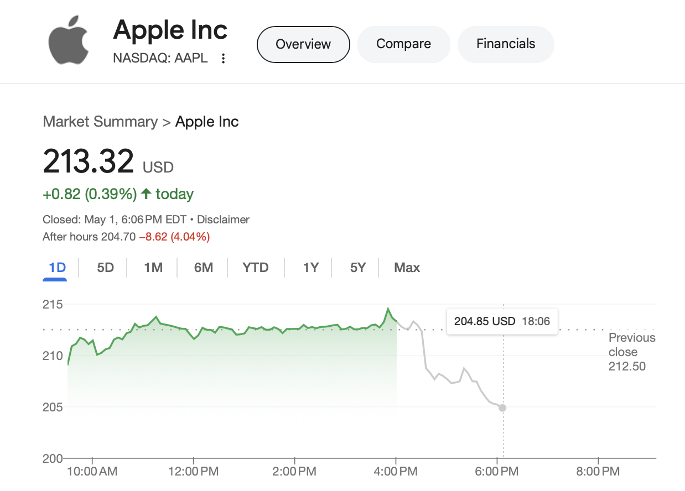The height and width of the screenshot is (491, 685).
Task: Click the green price line peak near 4:00 PM
Action: tap(388, 309)
